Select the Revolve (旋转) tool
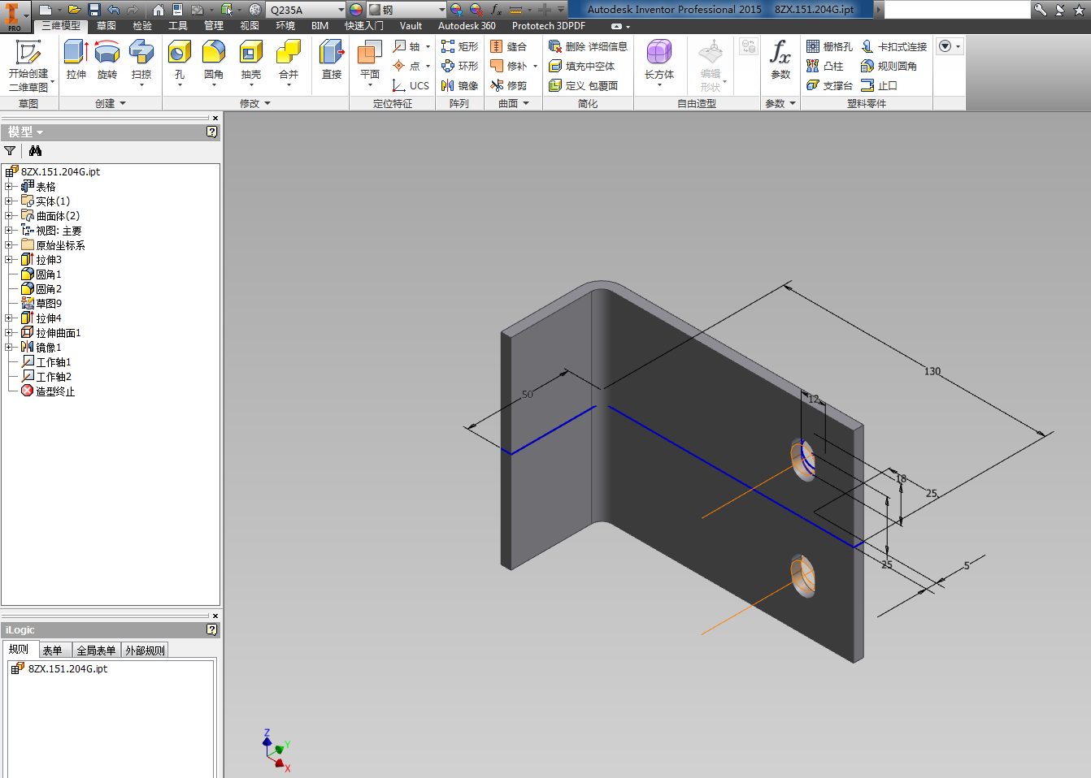1091x778 pixels. tap(107, 60)
